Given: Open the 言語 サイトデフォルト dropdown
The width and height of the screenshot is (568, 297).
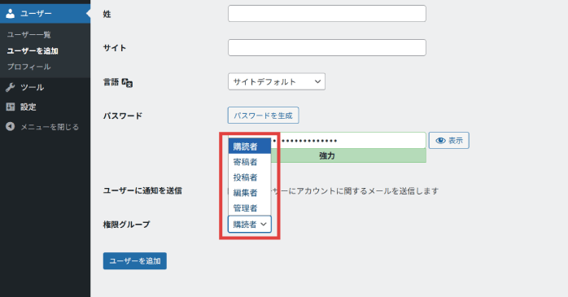Looking at the screenshot, I should pos(277,81).
